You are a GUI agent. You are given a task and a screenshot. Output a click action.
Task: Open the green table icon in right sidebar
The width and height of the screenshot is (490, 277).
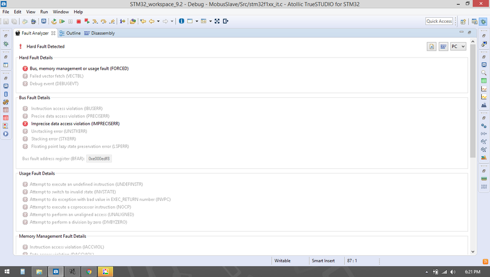(484, 81)
